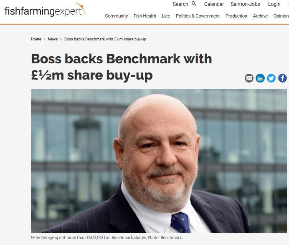Open the Archive section

click(x=260, y=16)
